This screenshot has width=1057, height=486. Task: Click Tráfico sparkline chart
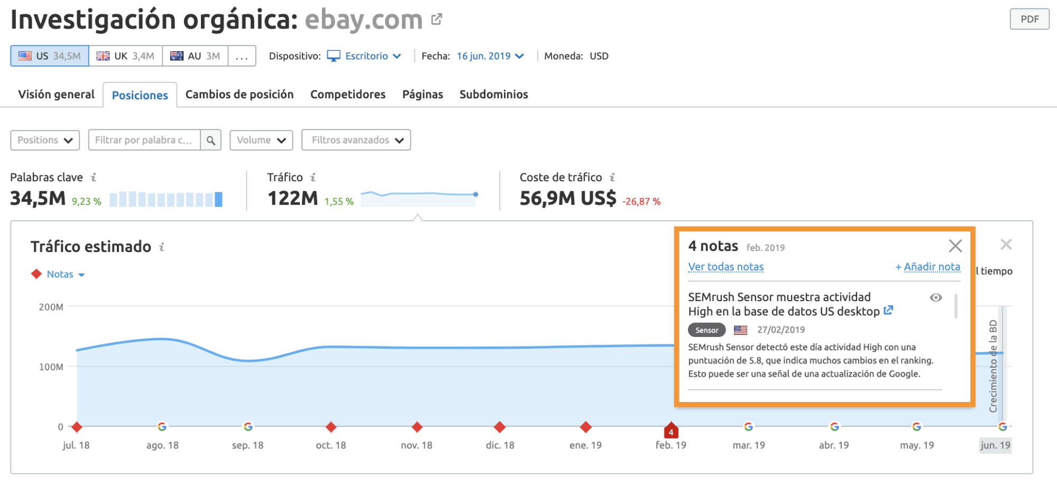[x=419, y=198]
